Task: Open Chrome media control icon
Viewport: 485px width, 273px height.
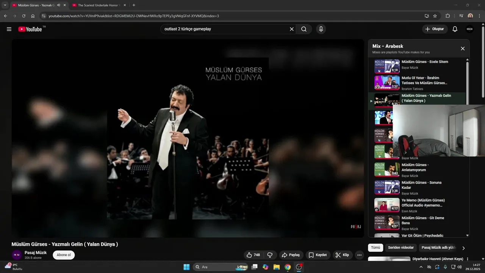Action: pyautogui.click(x=461, y=16)
